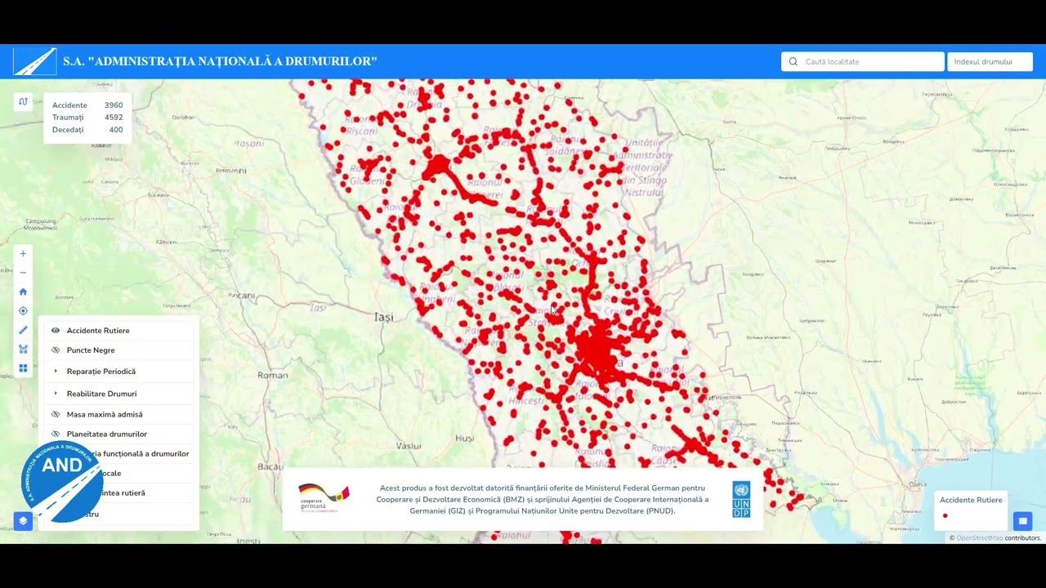Click the Decedați count 400
Viewport: 1046px width, 588px height.
[116, 130]
